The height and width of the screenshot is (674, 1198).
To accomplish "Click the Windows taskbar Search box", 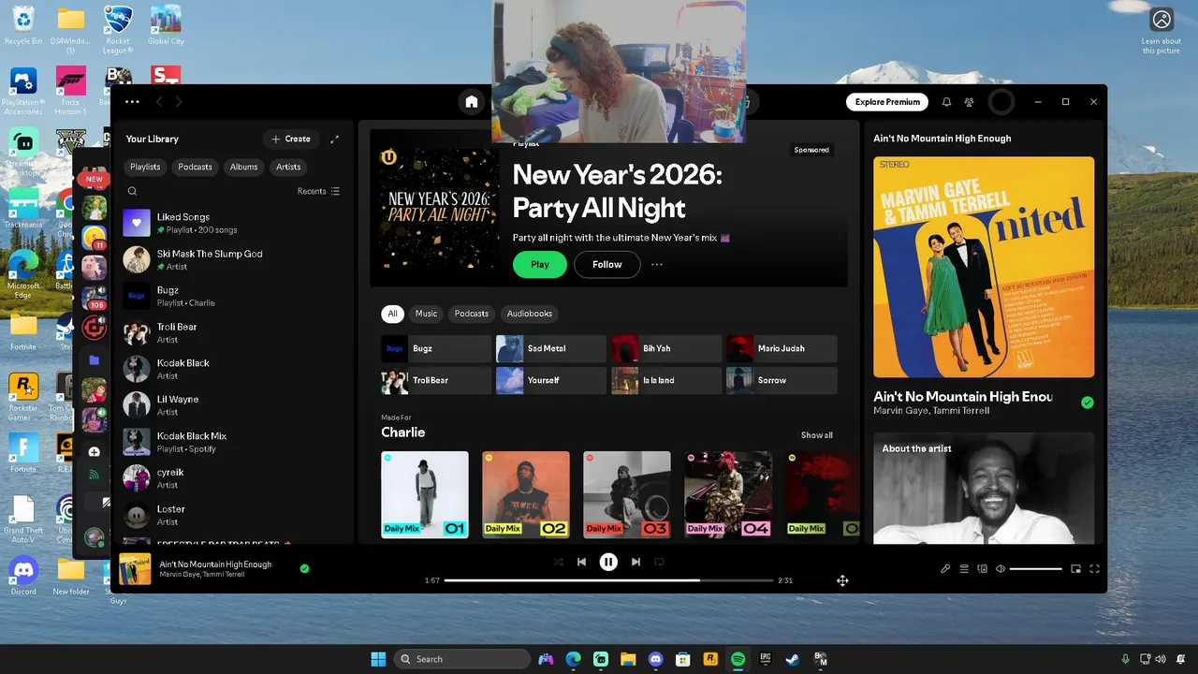I will point(462,659).
